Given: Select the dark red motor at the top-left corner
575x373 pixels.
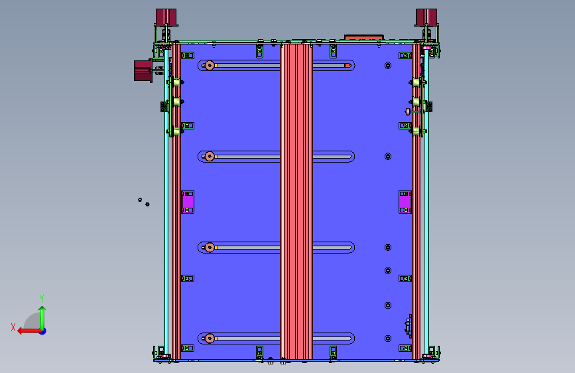Looking at the screenshot, I should pos(166,17).
